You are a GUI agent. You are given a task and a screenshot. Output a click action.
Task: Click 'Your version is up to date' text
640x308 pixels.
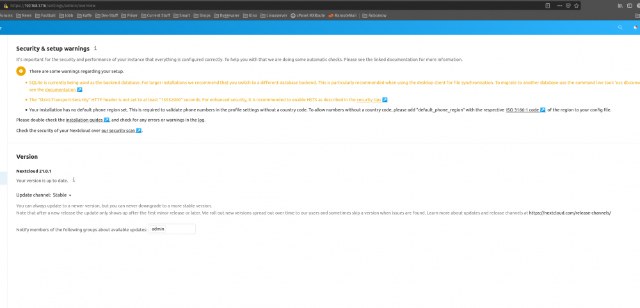tap(42, 181)
